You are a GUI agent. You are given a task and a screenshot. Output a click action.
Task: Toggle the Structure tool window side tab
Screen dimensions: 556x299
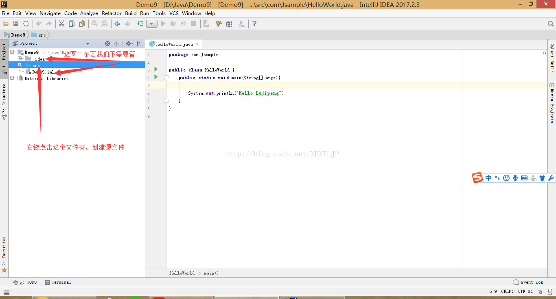[4, 102]
